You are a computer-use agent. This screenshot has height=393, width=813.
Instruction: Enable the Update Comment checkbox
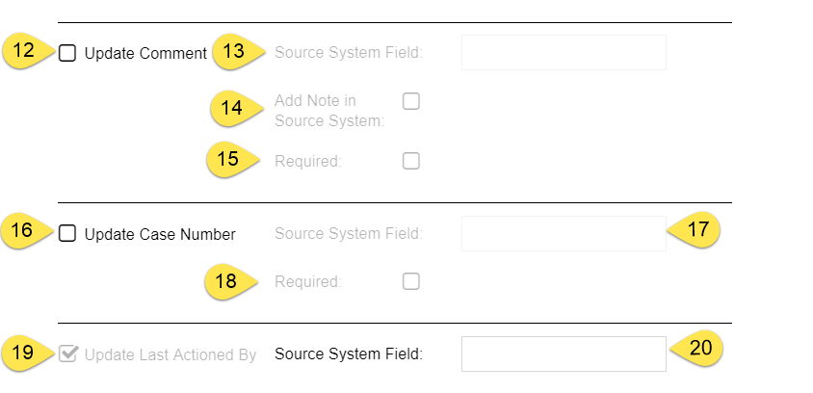[67, 53]
